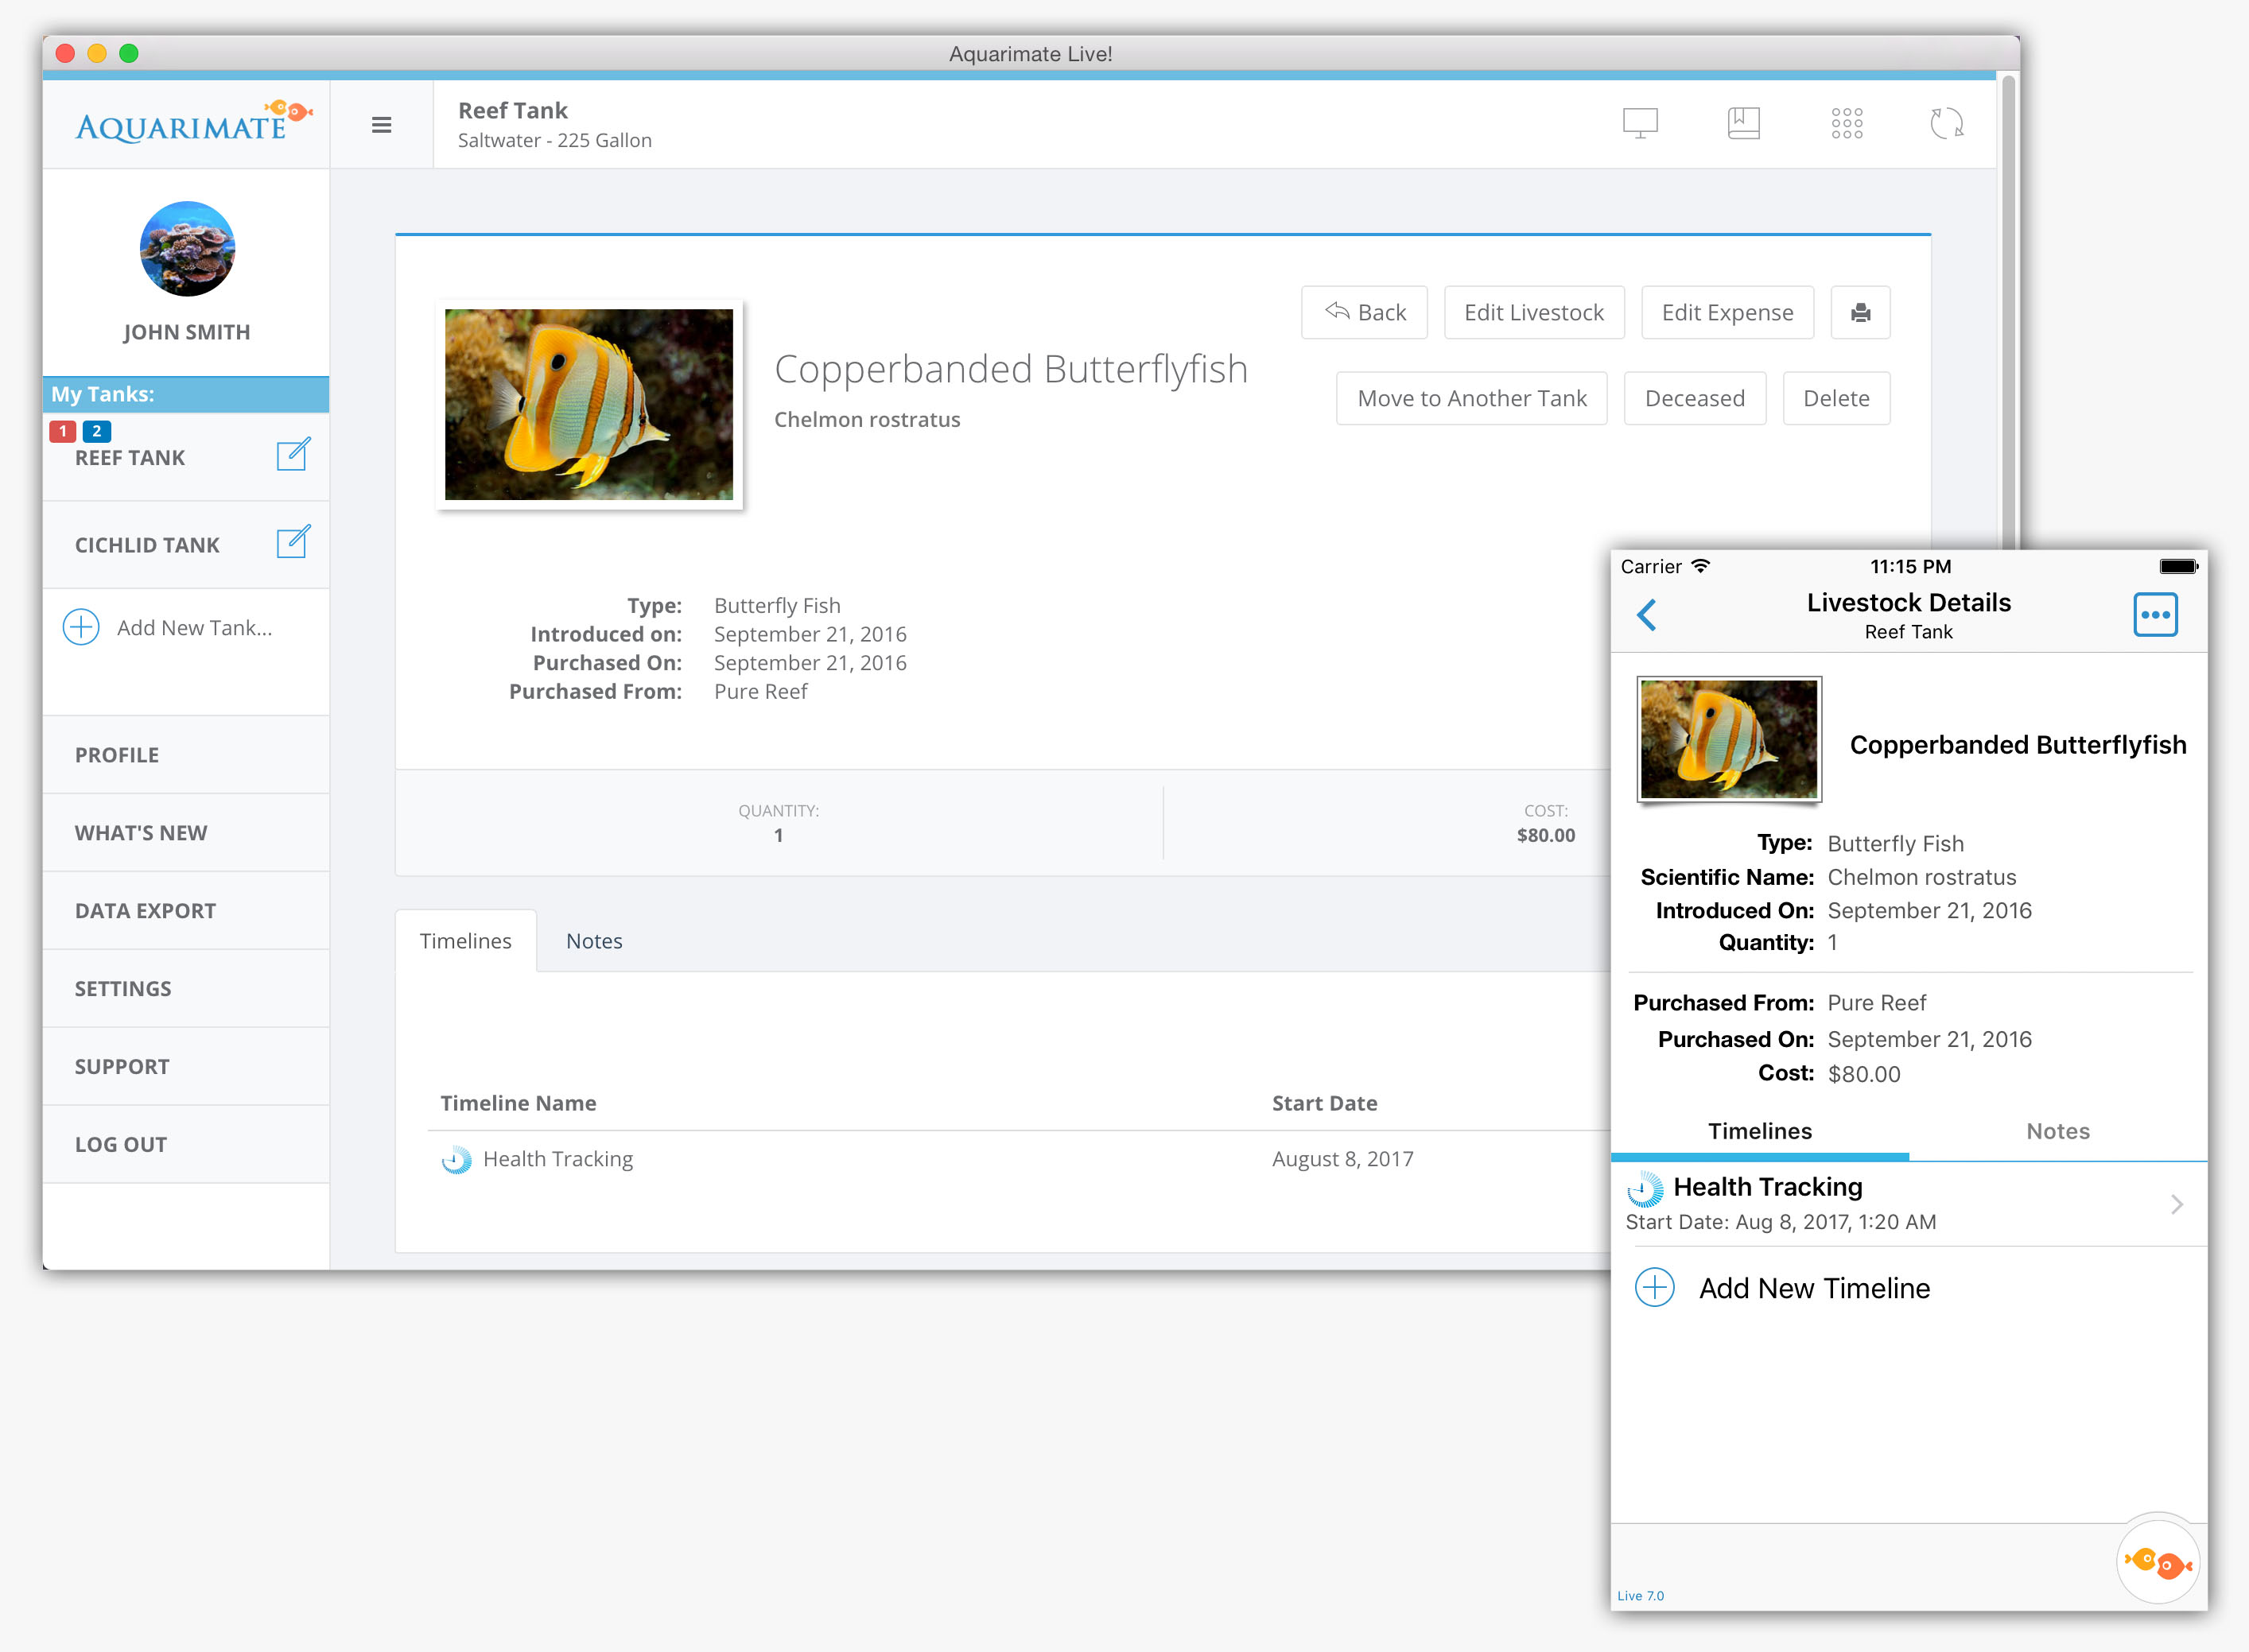The width and height of the screenshot is (2249, 1652).
Task: Select the mobile Timelines tab
Action: click(x=1760, y=1131)
